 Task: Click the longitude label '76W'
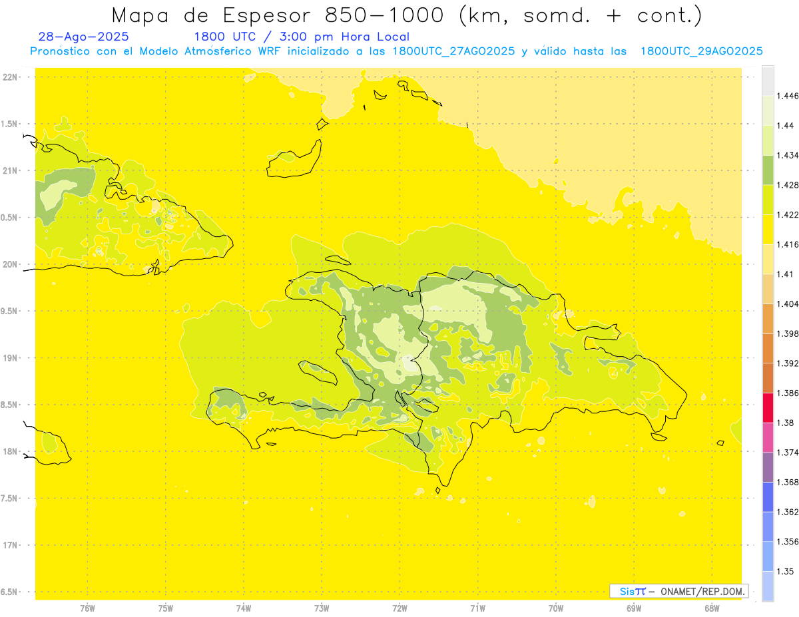pos(87,608)
